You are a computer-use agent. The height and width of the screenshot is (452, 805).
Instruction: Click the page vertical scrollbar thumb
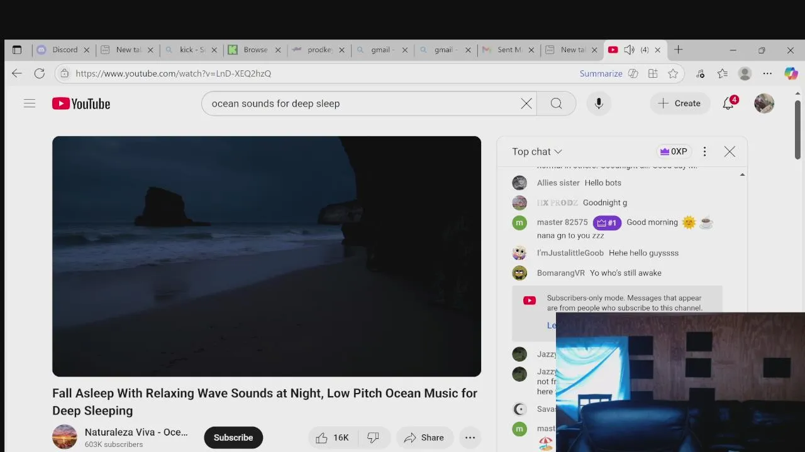[798, 129]
